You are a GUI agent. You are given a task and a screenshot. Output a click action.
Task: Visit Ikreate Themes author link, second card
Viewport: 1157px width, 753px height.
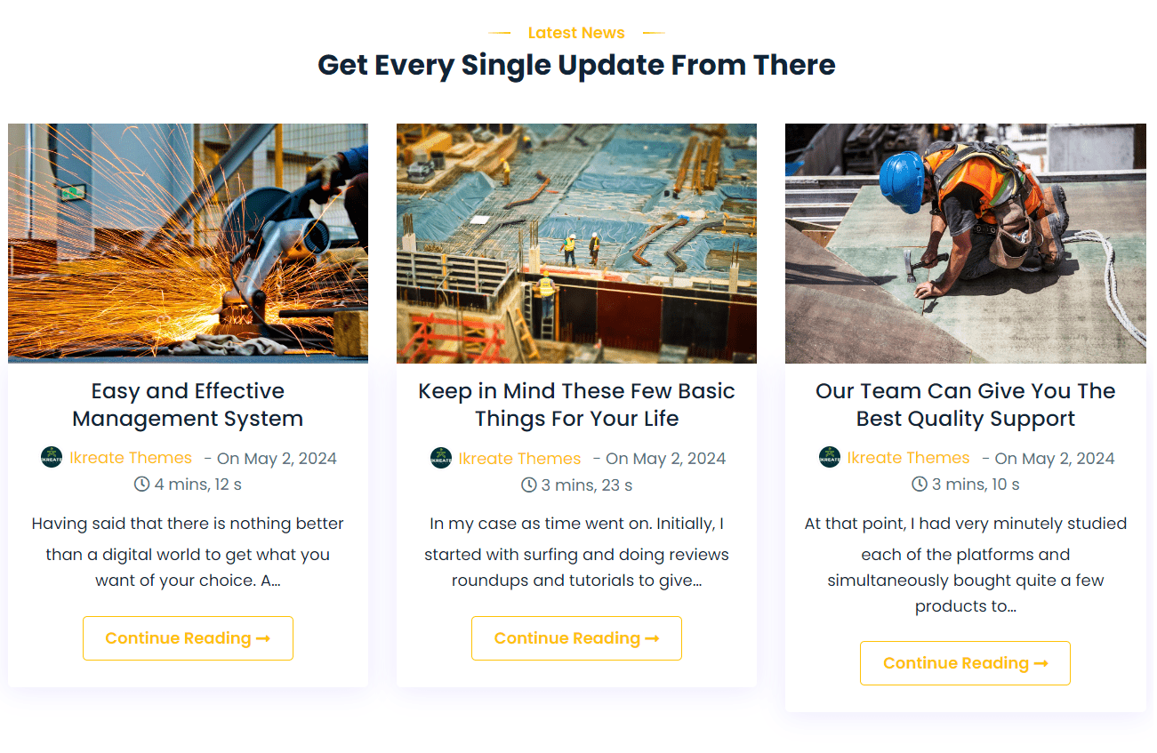pos(519,459)
